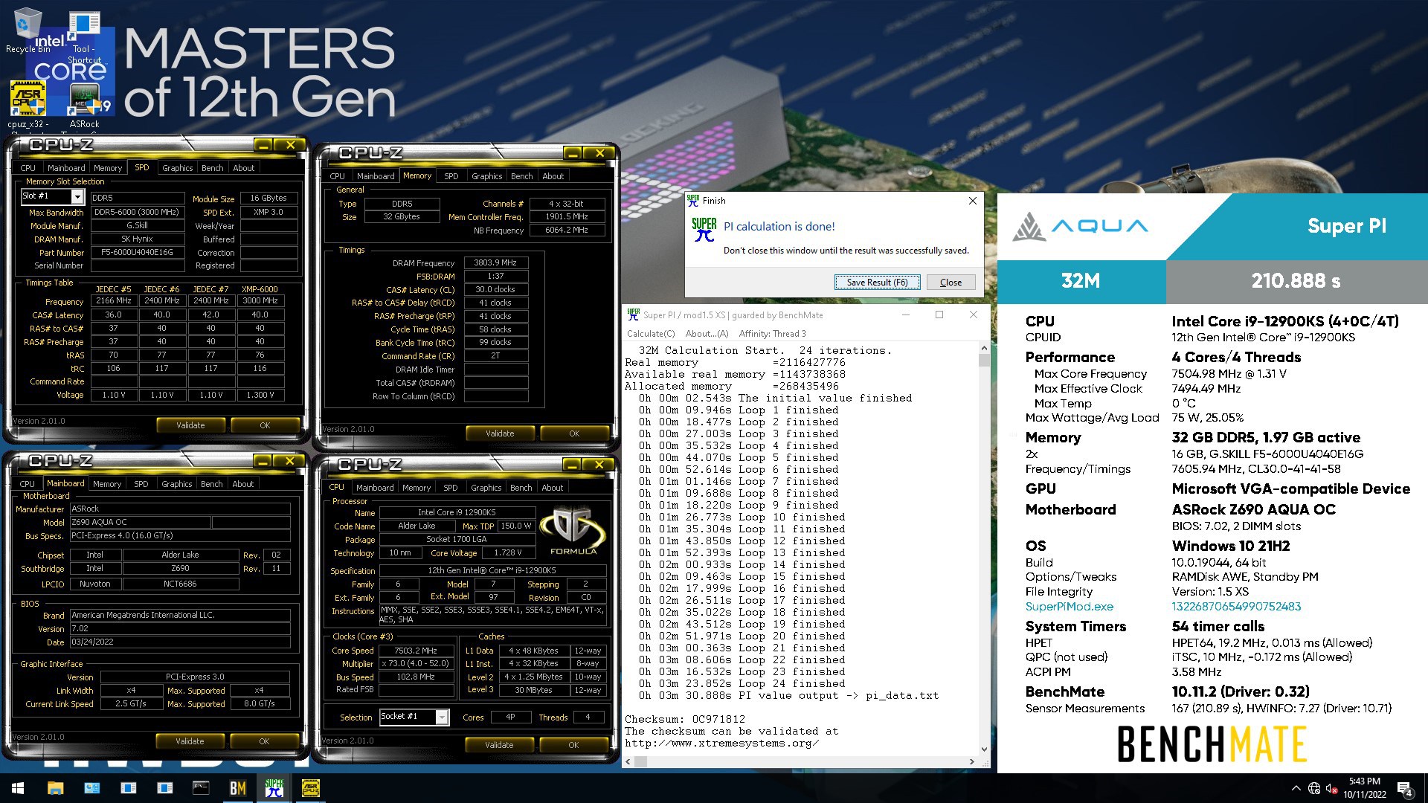Click Validate in CPU-Z Memory window
The width and height of the screenshot is (1428, 803).
click(500, 433)
